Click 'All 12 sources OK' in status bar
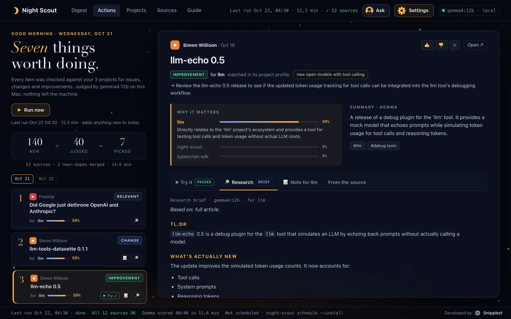Image resolution: width=511 pixels, height=319 pixels. point(114,313)
